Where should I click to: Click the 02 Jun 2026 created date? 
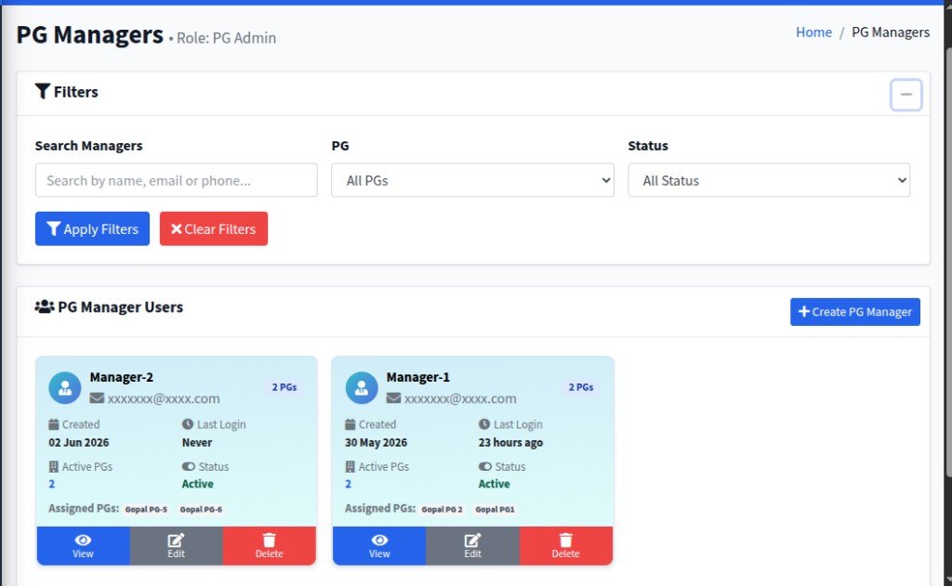point(79,442)
